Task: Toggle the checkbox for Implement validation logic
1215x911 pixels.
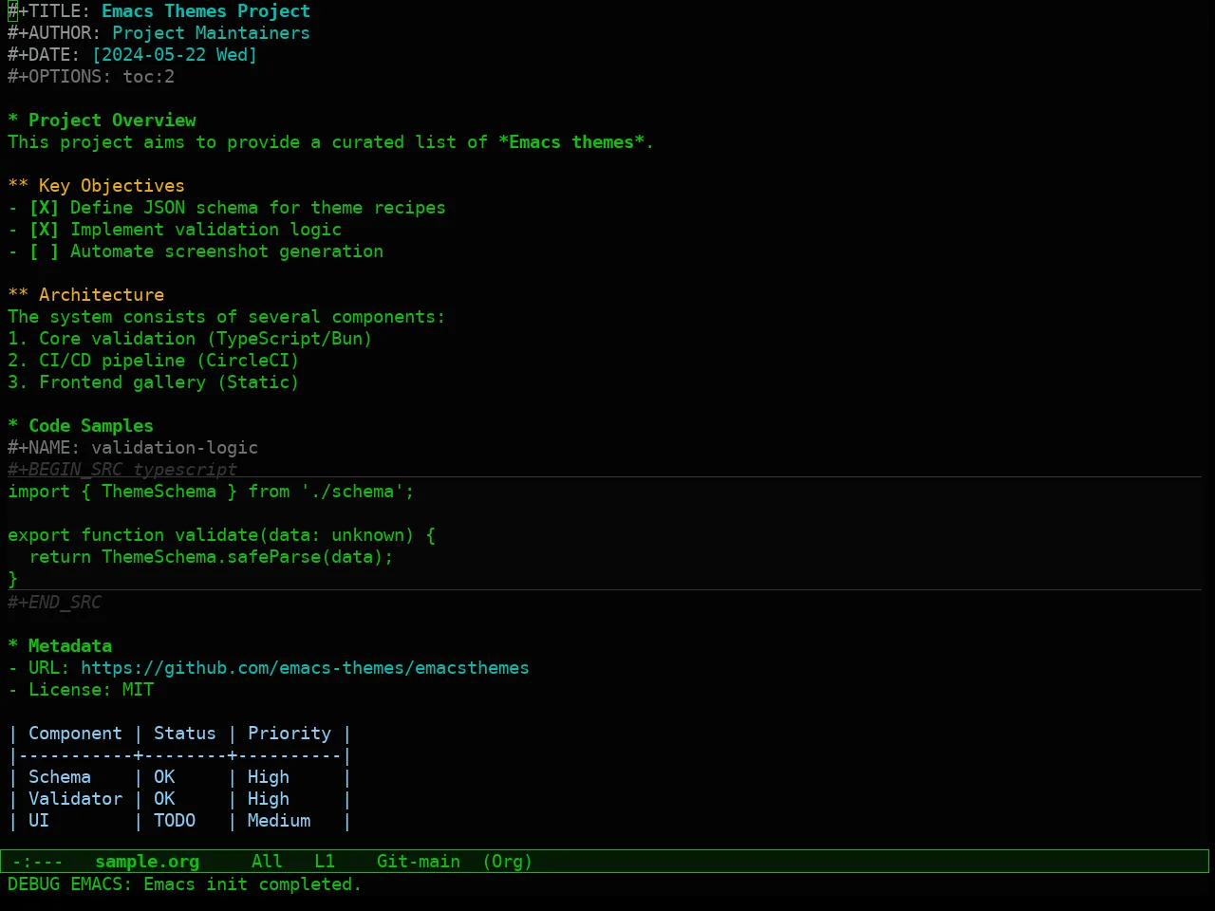Action: coord(44,230)
